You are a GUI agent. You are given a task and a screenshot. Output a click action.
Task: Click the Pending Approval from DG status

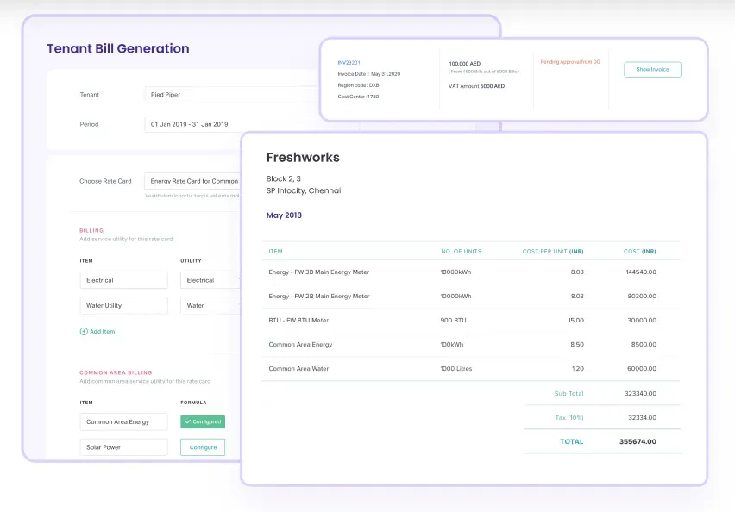pyautogui.click(x=569, y=62)
